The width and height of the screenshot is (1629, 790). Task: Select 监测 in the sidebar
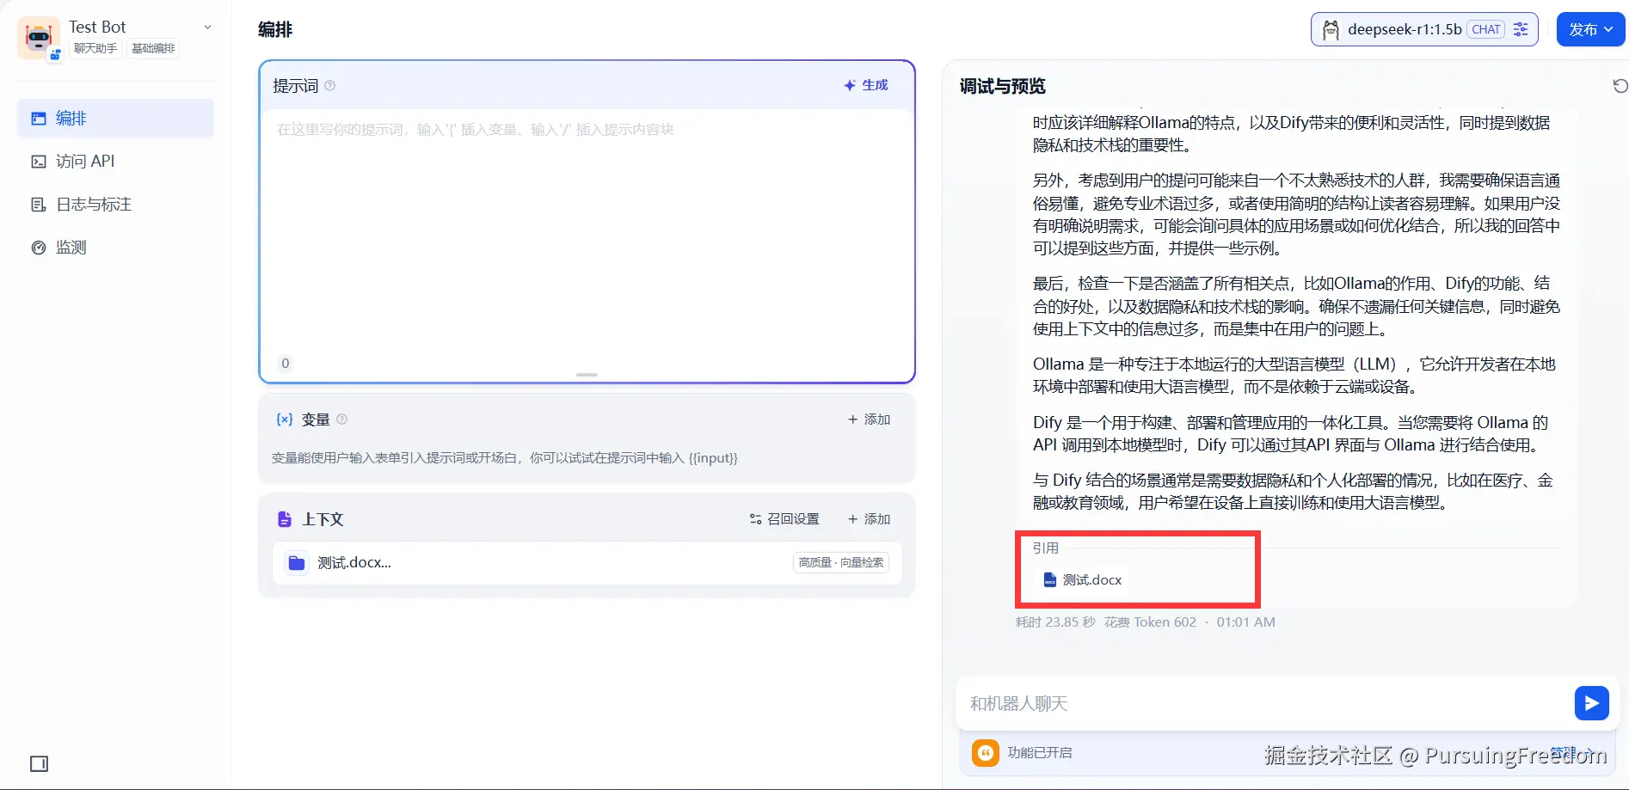pyautogui.click(x=115, y=248)
